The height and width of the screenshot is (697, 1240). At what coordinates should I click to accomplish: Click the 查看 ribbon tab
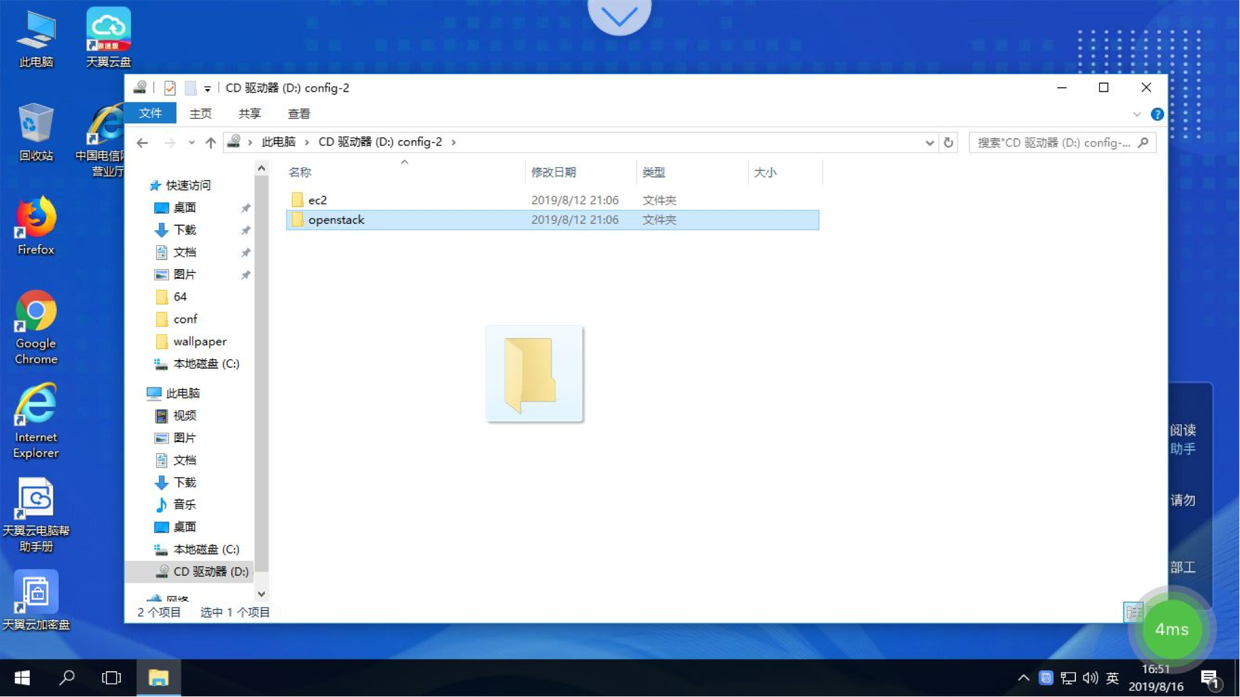pyautogui.click(x=300, y=113)
